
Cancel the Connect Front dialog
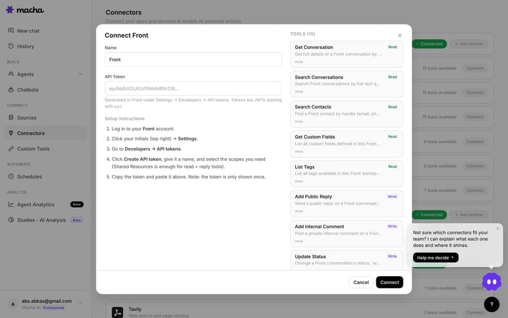point(361,282)
